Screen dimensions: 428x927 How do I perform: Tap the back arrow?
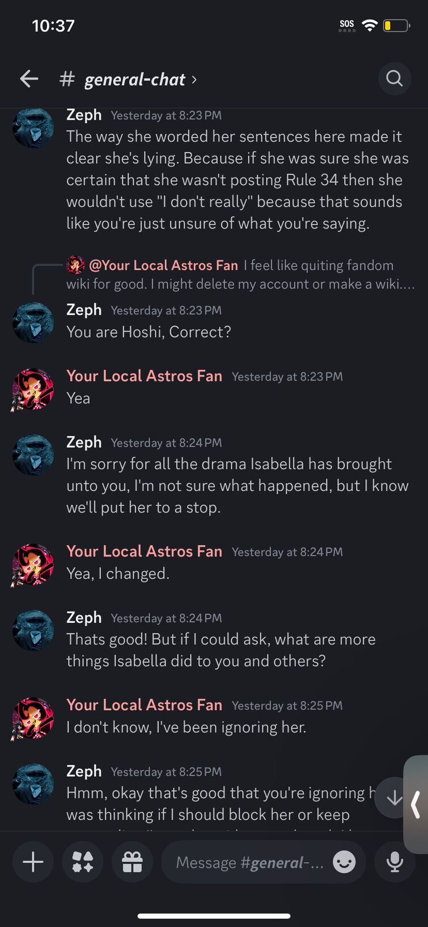point(29,79)
